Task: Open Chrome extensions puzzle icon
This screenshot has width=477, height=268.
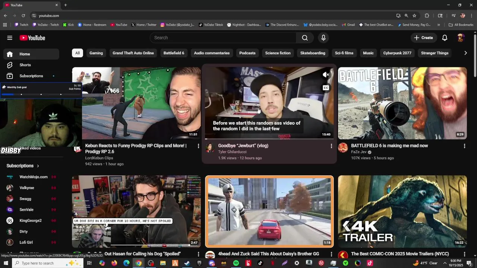Action: click(x=427, y=16)
